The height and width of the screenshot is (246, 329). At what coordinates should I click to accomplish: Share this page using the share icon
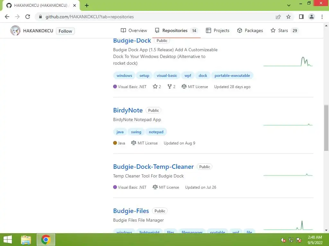pyautogui.click(x=278, y=17)
